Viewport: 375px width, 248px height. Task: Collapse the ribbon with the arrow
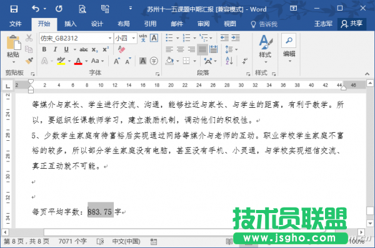(x=367, y=74)
